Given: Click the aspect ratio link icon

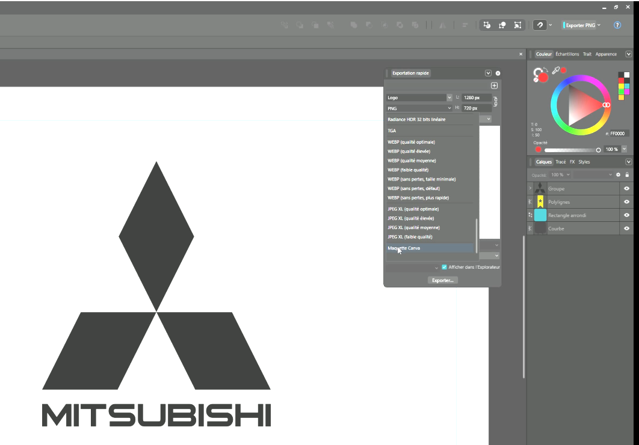Looking at the screenshot, I should pyautogui.click(x=495, y=102).
